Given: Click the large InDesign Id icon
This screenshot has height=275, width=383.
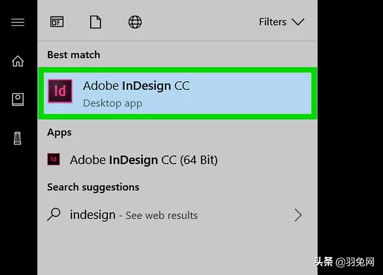Looking at the screenshot, I should pyautogui.click(x=60, y=91).
